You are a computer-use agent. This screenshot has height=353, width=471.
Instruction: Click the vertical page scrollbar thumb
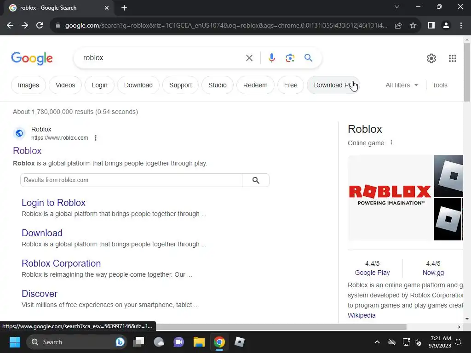pos(467,72)
